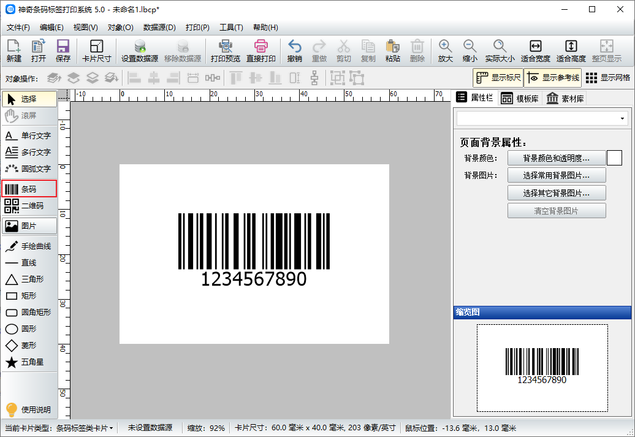Toggle the 显示标尺 ruler display
This screenshot has height=437, width=635.
tap(498, 78)
